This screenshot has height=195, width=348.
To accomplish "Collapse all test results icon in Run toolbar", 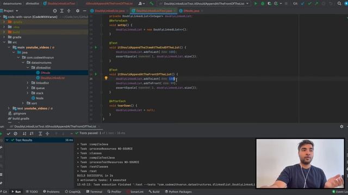I will pyautogui.click(x=47, y=134).
